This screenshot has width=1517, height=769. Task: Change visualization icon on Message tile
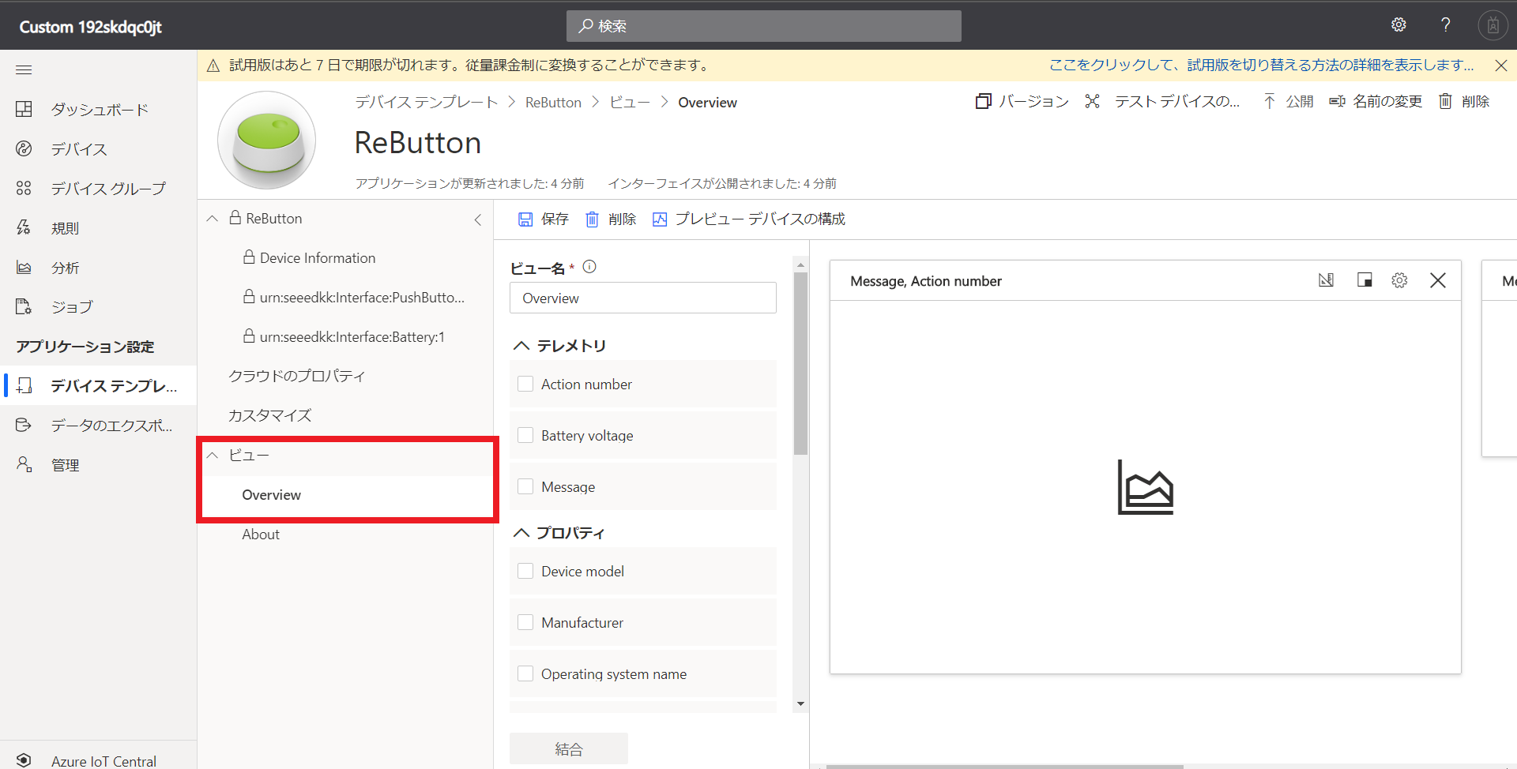1326,280
